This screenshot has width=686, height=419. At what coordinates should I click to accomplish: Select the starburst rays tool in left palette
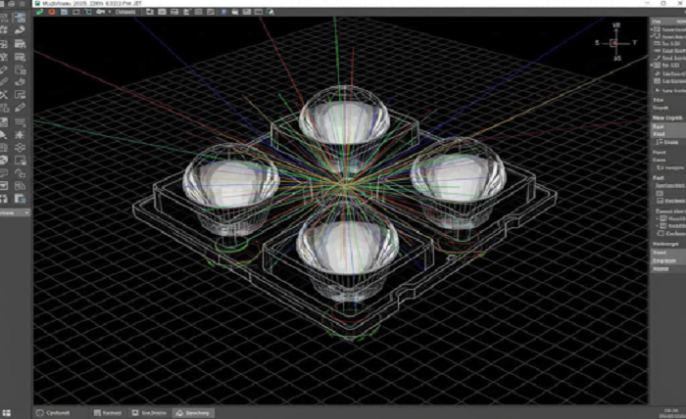point(20,135)
